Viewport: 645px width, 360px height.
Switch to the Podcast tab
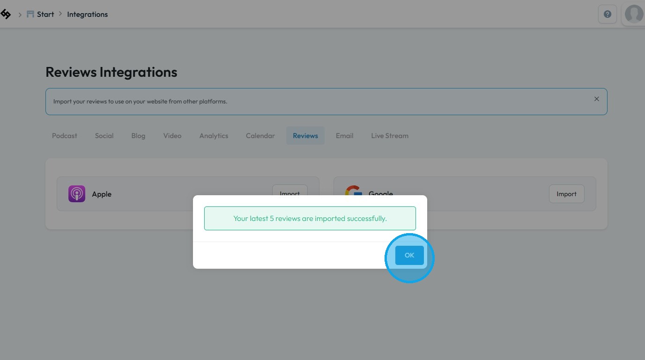[65, 136]
